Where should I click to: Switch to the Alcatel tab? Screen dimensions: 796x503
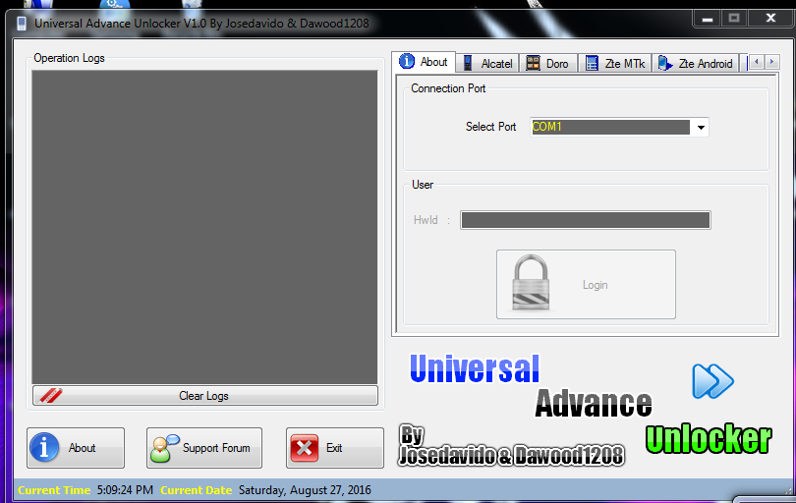[487, 64]
